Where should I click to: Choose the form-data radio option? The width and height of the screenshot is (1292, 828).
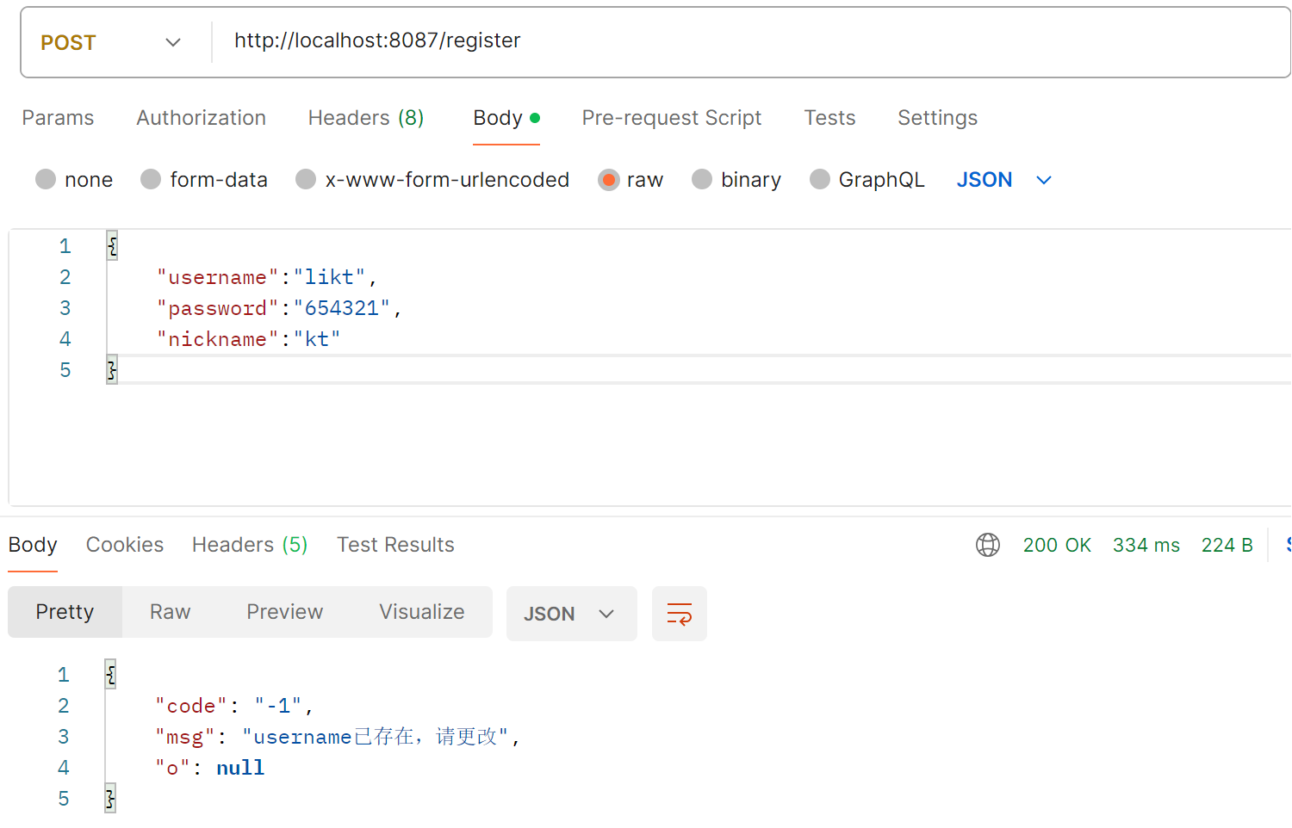tap(151, 179)
